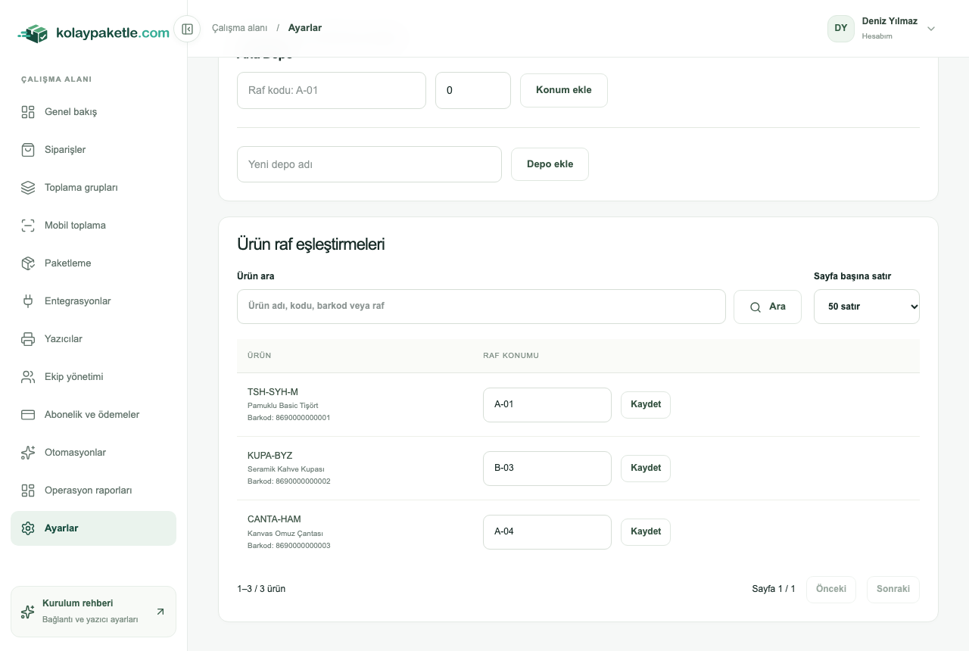Click the Depo ekle button
This screenshot has width=969, height=651.
coord(550,164)
